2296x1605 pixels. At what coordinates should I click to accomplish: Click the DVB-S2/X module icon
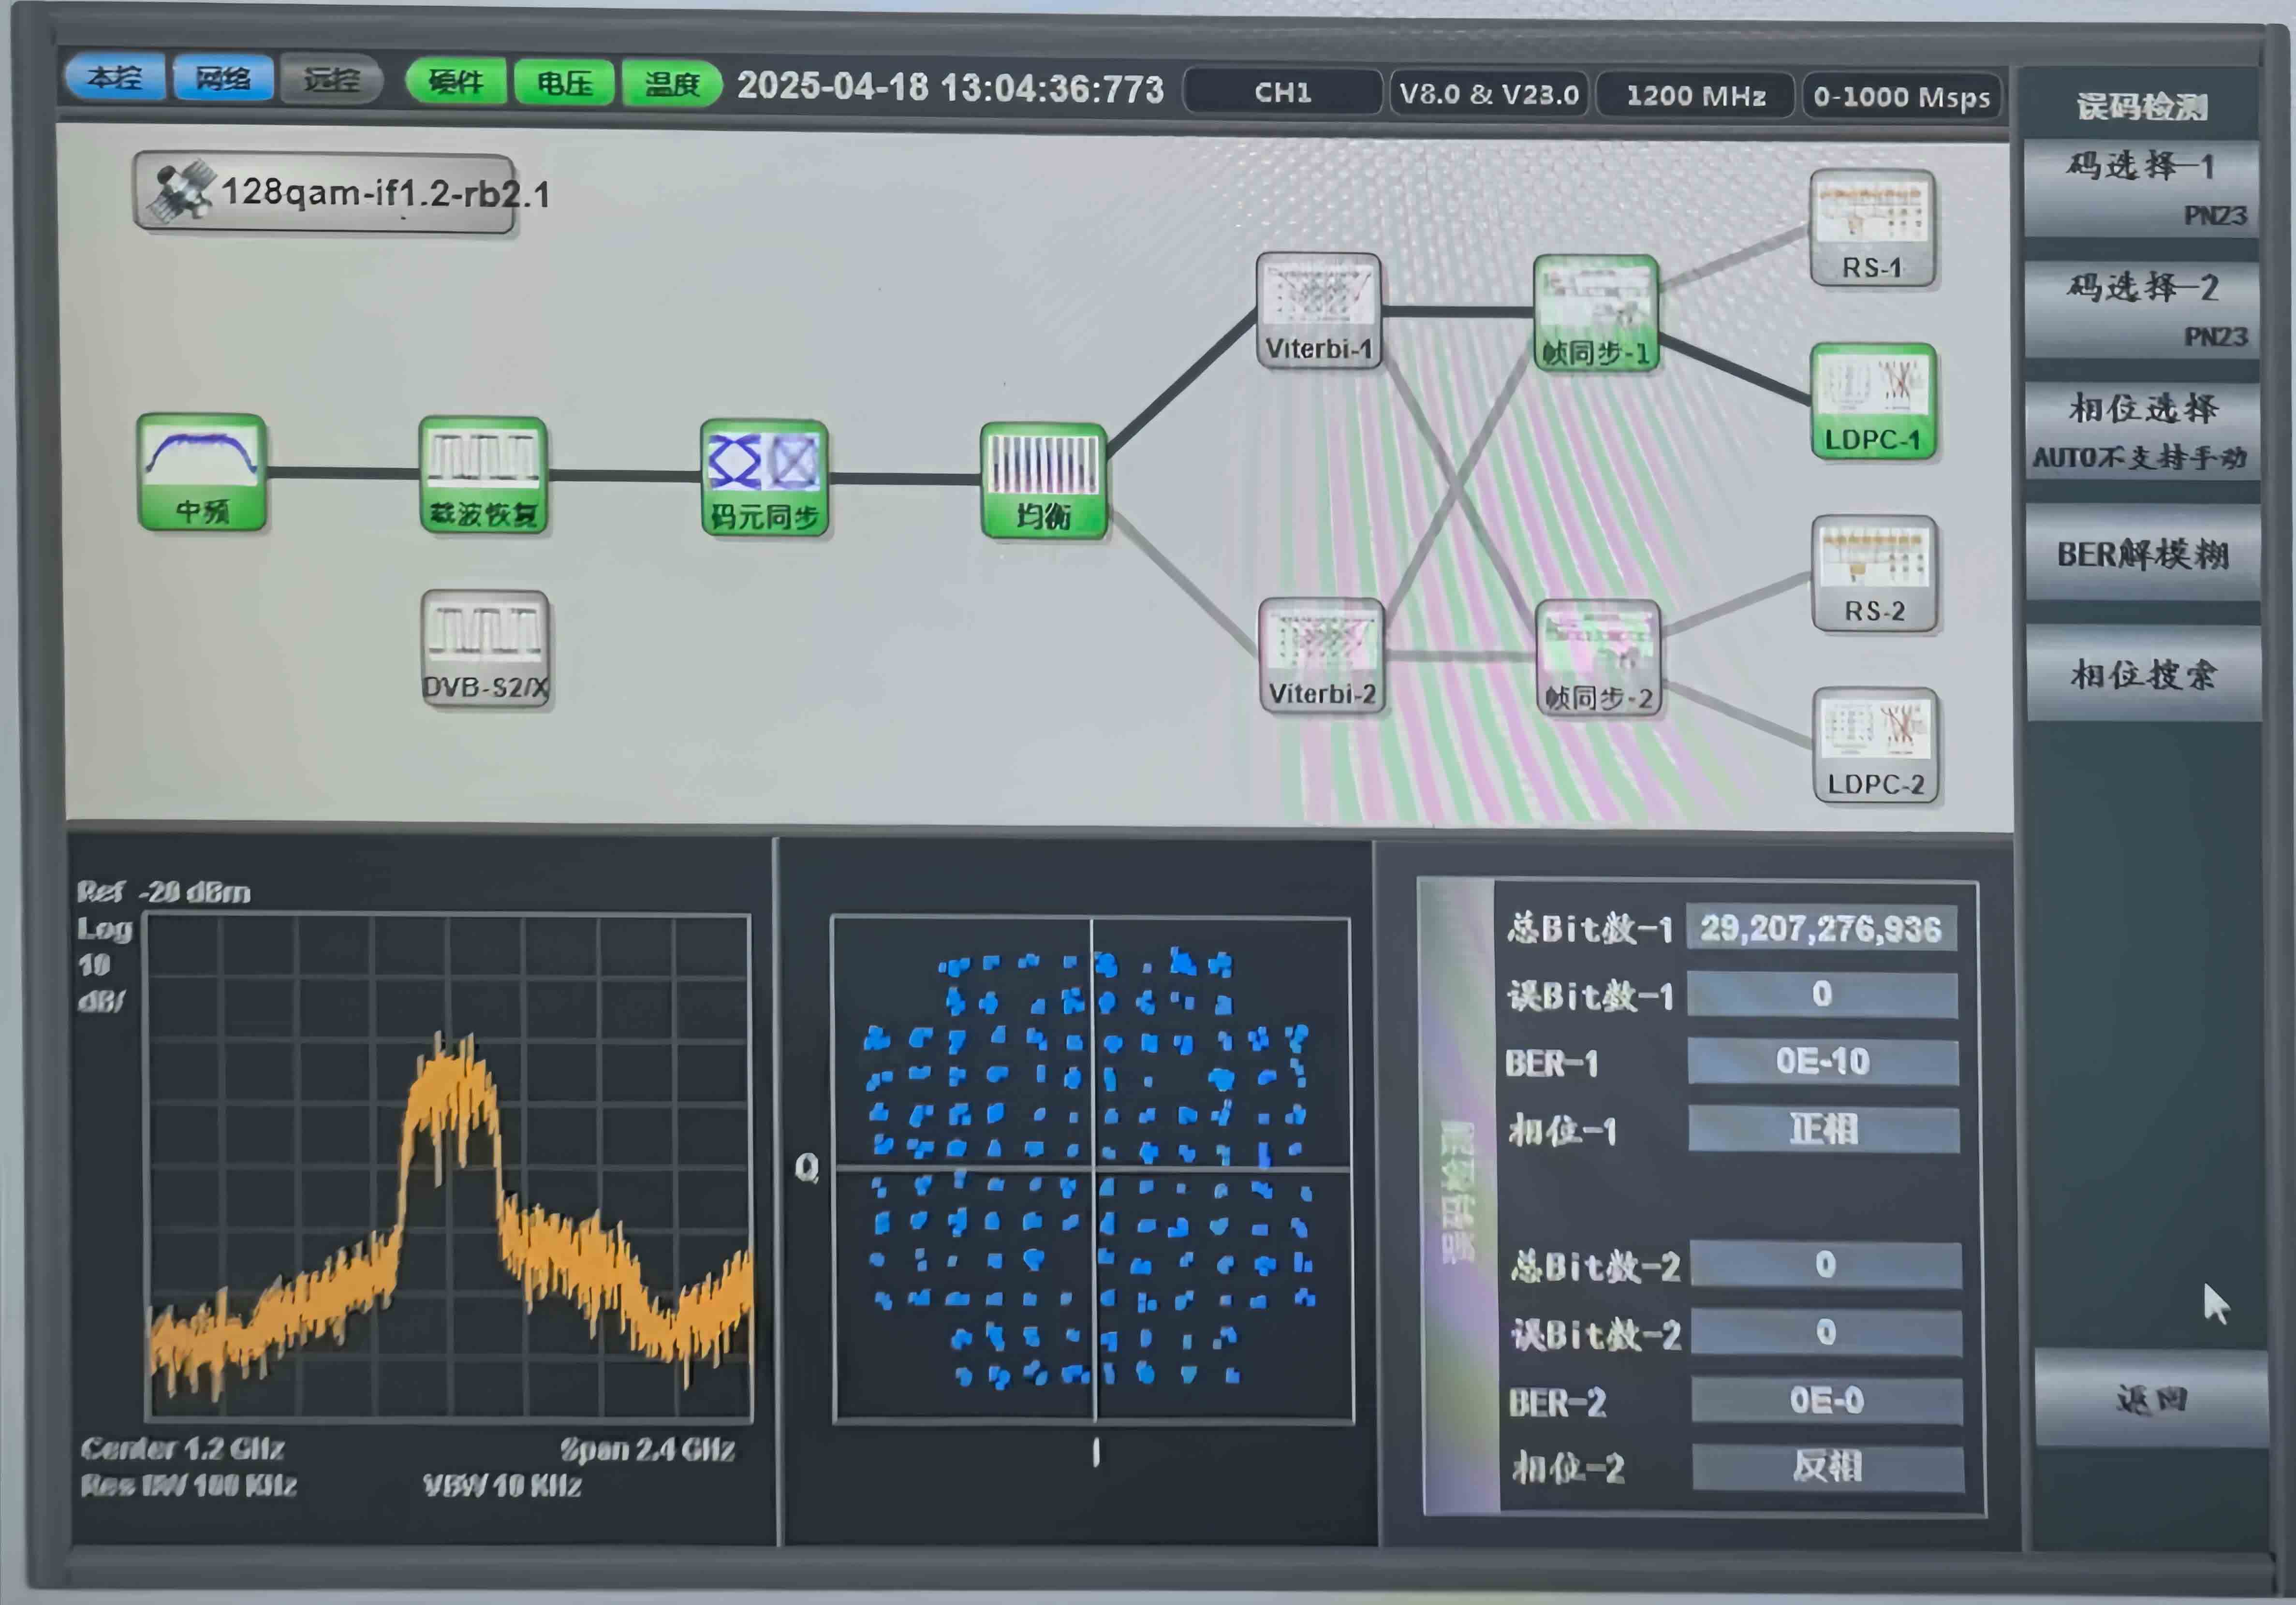click(485, 648)
